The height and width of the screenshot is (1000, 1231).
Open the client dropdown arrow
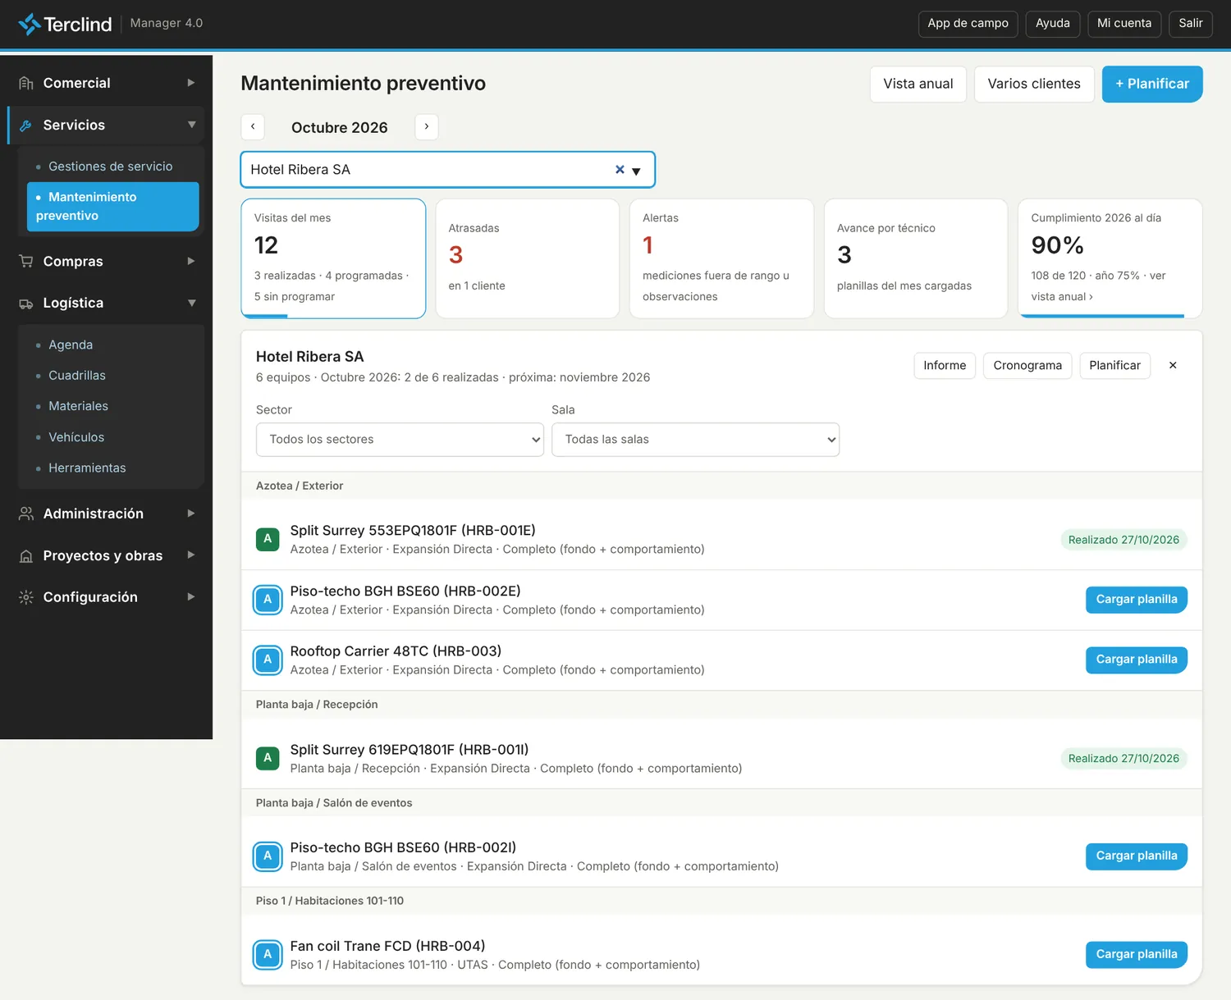(636, 171)
